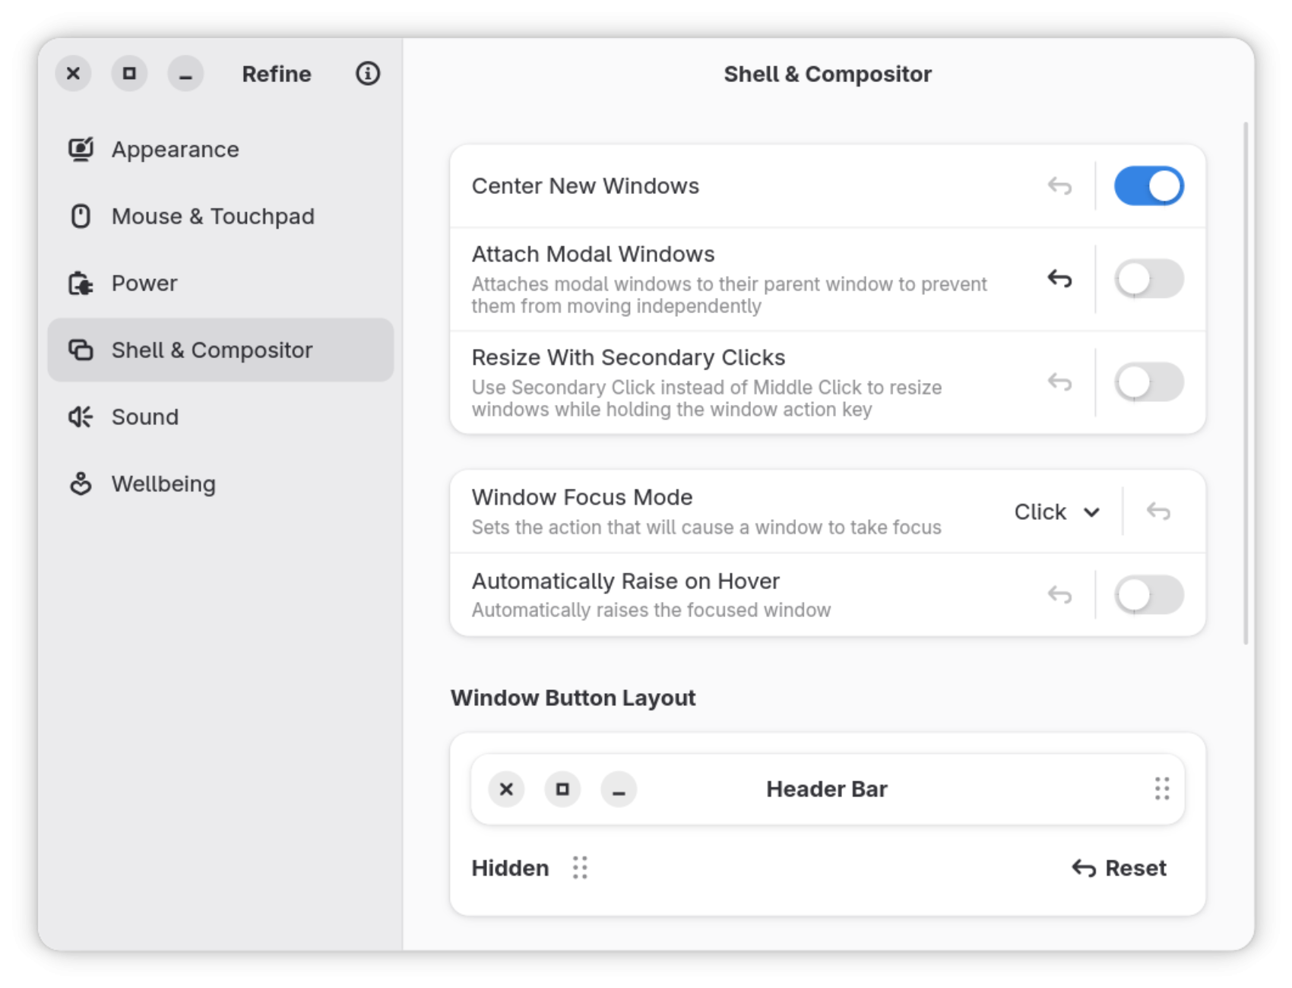Reset the Attach Modal Windows setting

click(1059, 279)
